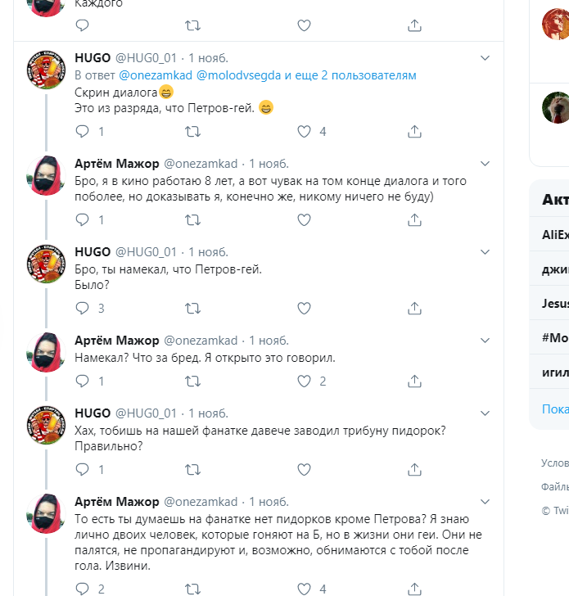Like the "Намекал? Что за бред" tweet
569x596 pixels.
click(x=304, y=381)
